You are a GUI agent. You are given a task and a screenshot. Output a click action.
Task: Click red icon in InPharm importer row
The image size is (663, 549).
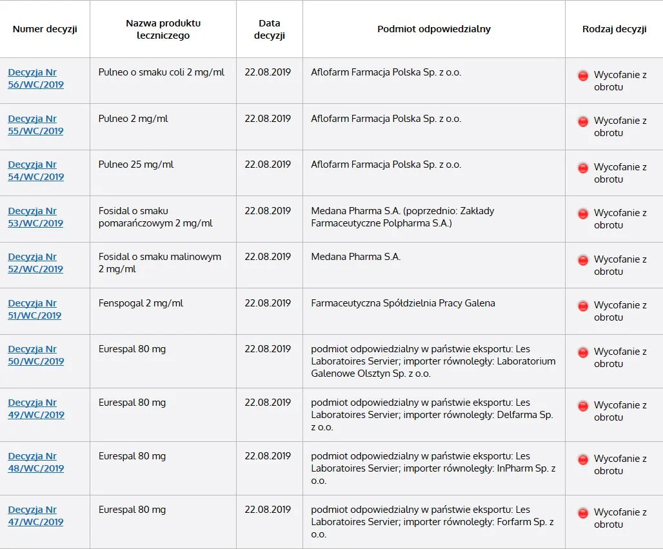[x=583, y=459]
